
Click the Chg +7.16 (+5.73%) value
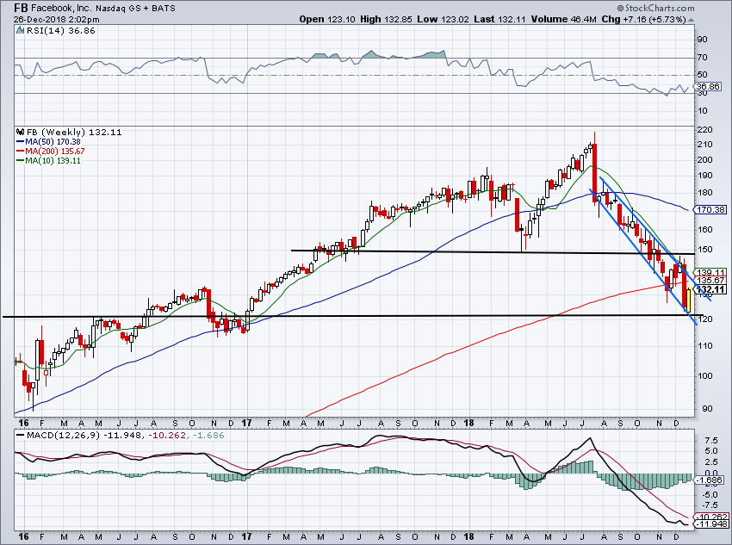(x=644, y=20)
